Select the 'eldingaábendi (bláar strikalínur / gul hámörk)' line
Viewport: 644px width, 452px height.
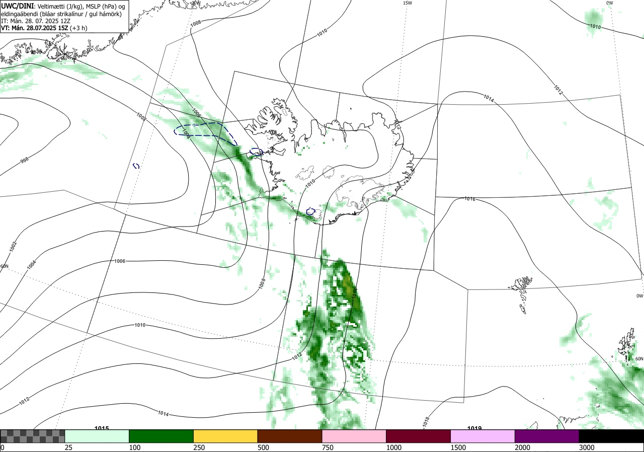[61, 14]
